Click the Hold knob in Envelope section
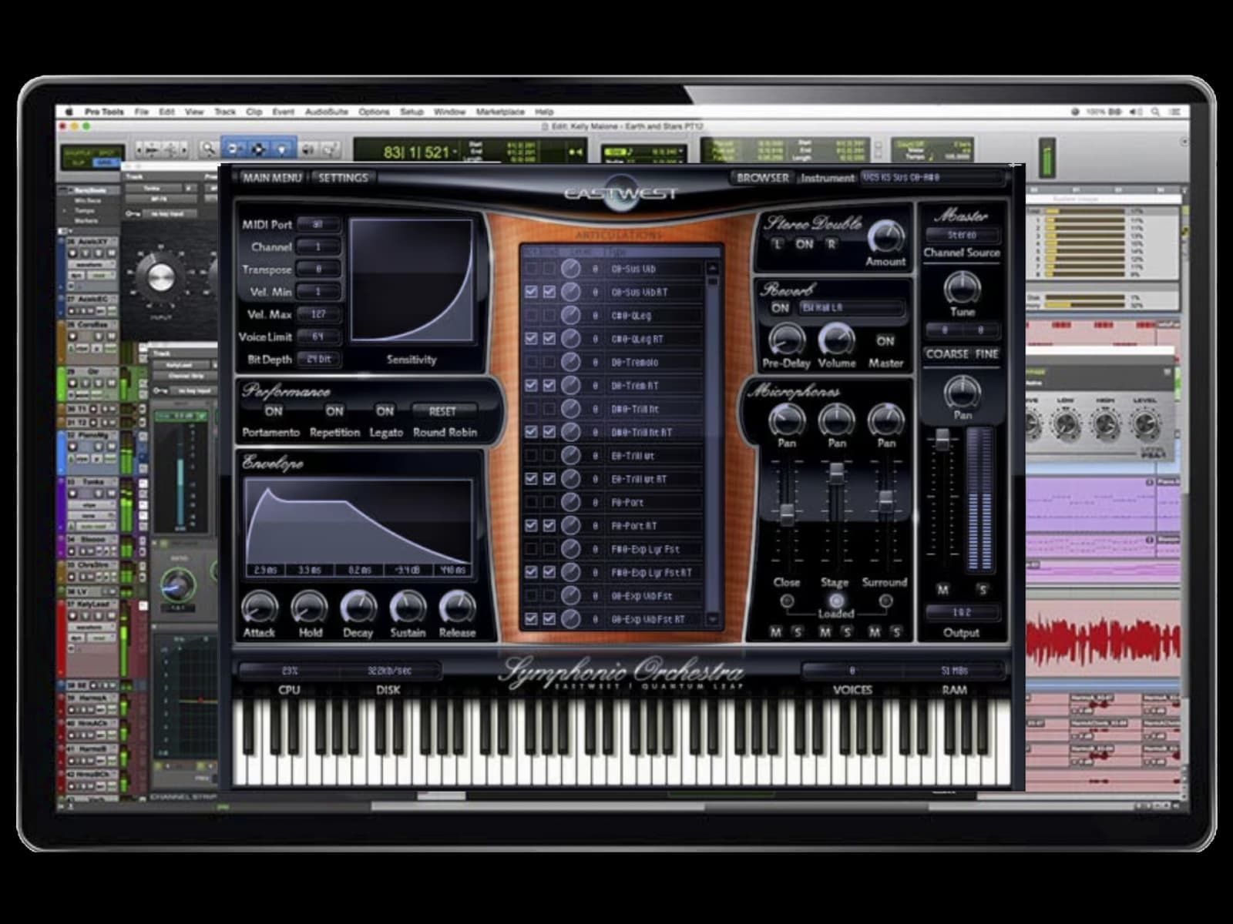1233x924 pixels. pos(309,608)
